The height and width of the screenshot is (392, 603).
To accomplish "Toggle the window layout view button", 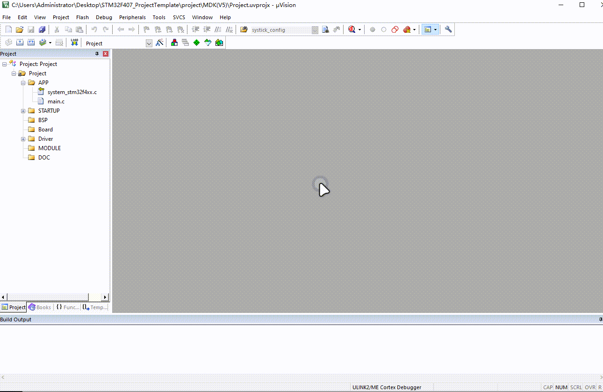I will [x=427, y=29].
